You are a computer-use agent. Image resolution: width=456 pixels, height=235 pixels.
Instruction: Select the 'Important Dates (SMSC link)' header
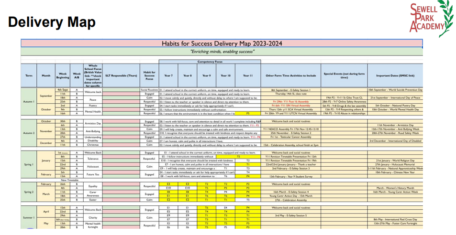point(395,75)
